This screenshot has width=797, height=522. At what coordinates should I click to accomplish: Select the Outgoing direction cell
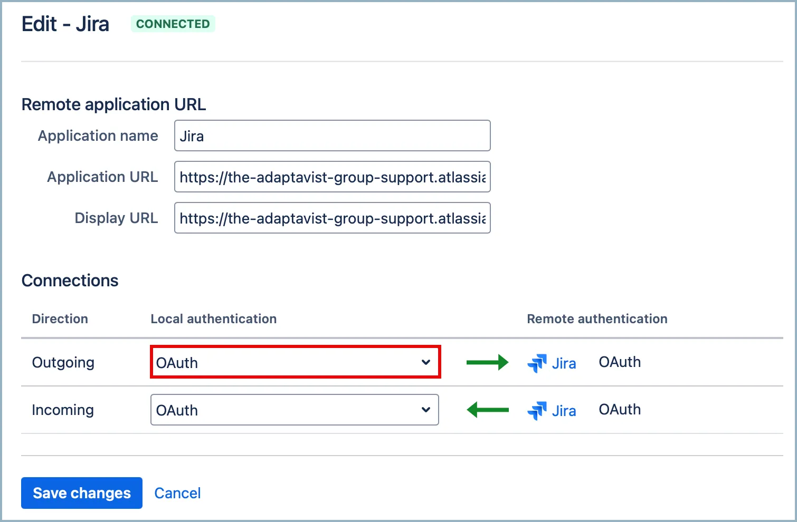pyautogui.click(x=63, y=362)
